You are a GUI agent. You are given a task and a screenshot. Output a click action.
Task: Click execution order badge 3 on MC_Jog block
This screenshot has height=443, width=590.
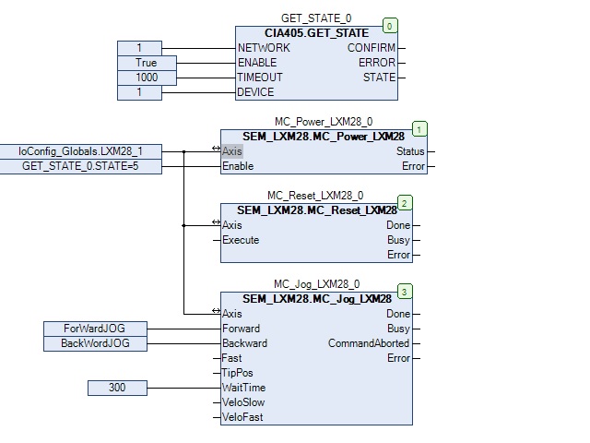(x=405, y=292)
